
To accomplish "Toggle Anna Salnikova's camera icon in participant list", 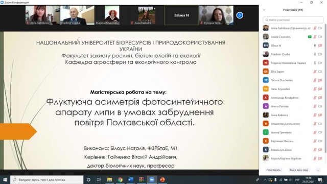I will 320,28.
